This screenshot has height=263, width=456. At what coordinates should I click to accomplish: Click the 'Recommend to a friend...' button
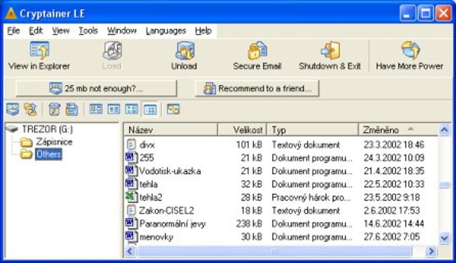(257, 88)
